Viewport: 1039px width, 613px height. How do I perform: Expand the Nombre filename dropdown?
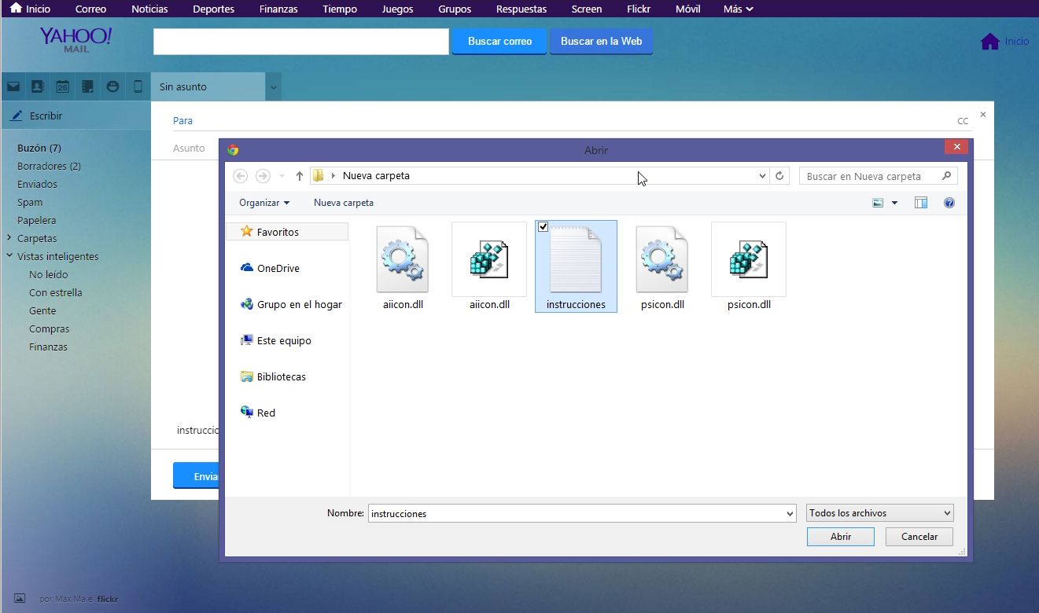tap(790, 513)
